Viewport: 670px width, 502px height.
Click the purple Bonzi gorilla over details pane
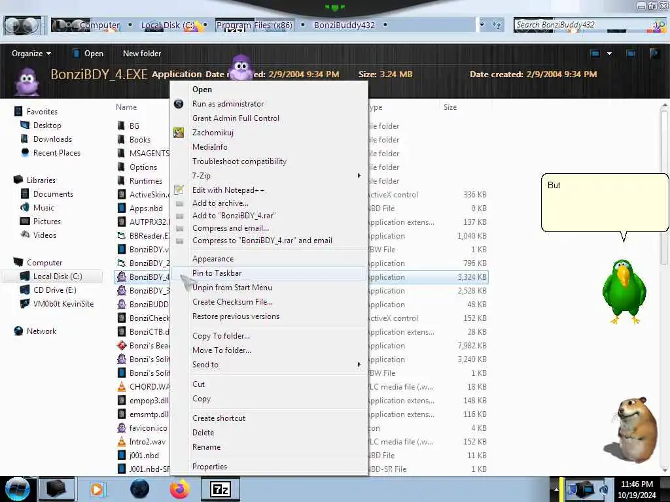(241, 67)
